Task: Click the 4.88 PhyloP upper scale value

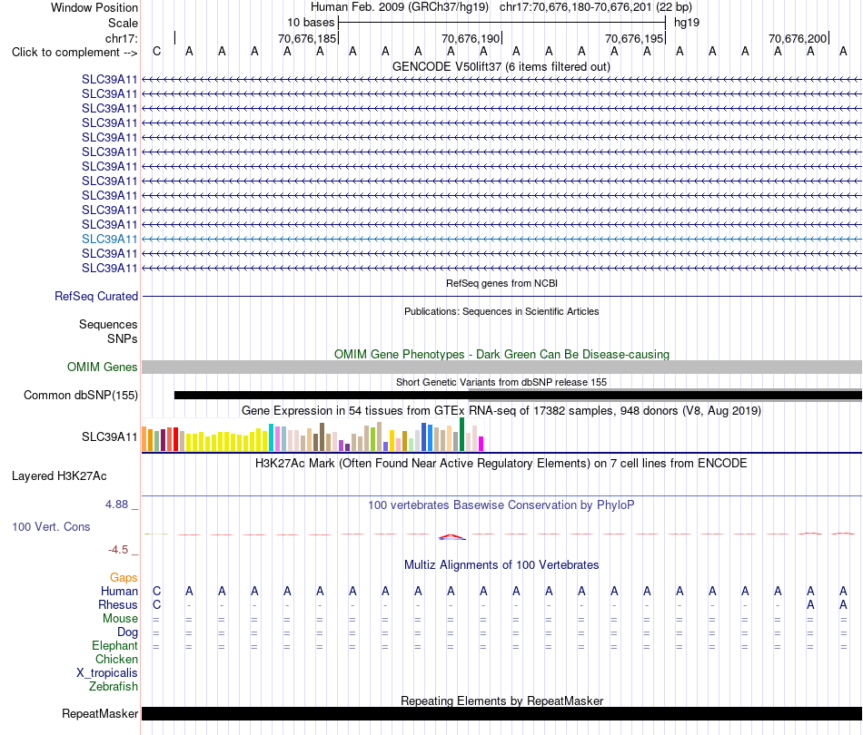Action: pyautogui.click(x=116, y=505)
